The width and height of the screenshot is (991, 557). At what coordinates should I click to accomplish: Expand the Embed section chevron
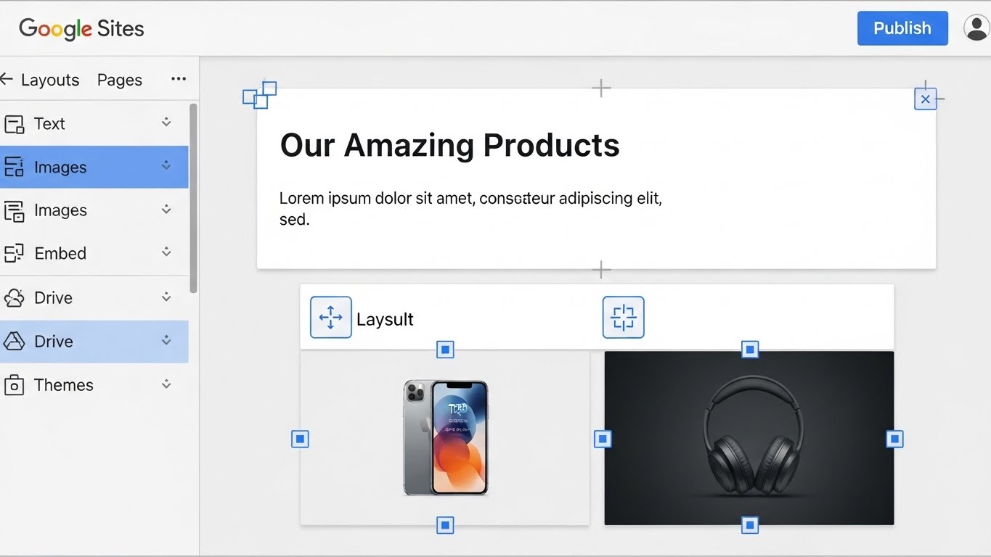pyautogui.click(x=166, y=253)
